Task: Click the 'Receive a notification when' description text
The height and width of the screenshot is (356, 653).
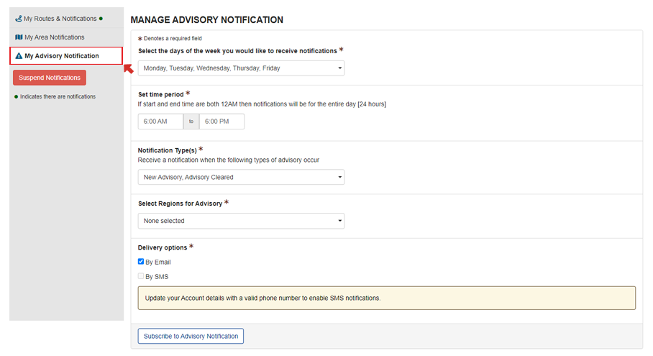Action: click(229, 160)
